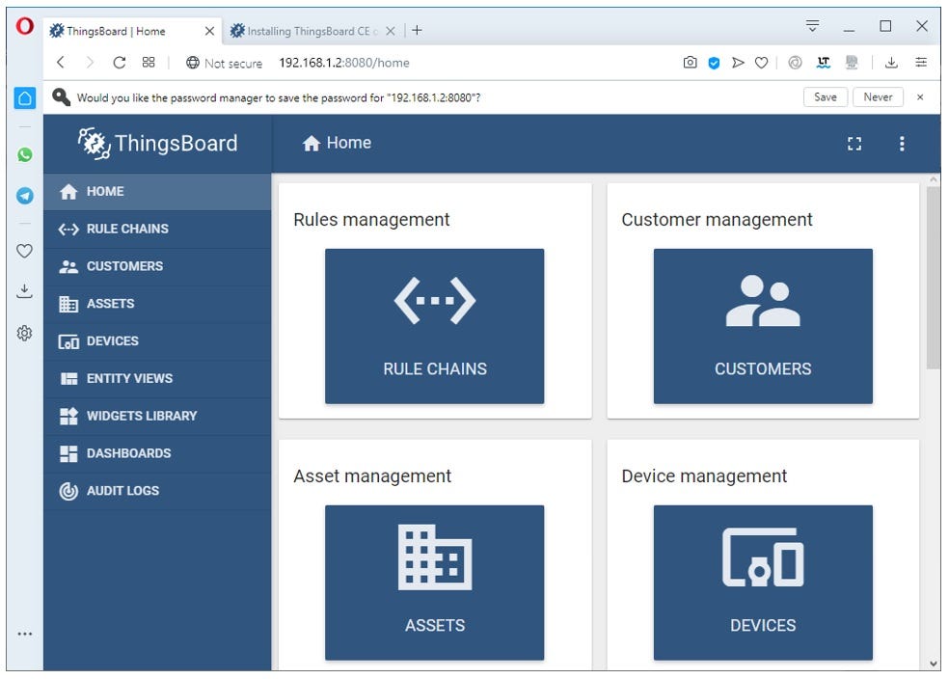Click scrollbar down arrow
The image size is (949, 679).
pyautogui.click(x=933, y=664)
